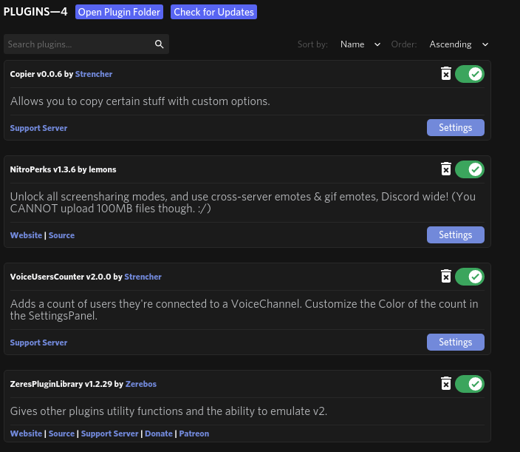Click the PLUGINS—4 heading
This screenshot has width=520, height=452.
(35, 12)
